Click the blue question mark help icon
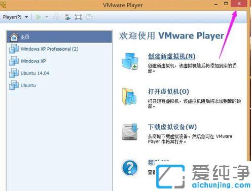Image resolution: width=252 pixels, height=191 pixels. click(130, 168)
